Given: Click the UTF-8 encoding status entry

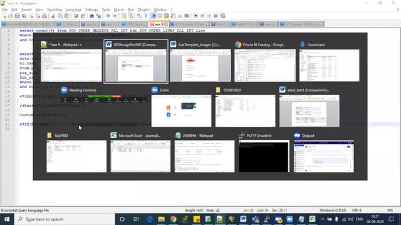Looking at the screenshot, I should coord(357,211).
